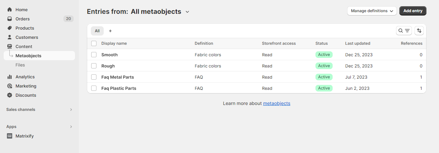Click the Customers person icon

(x=10, y=37)
